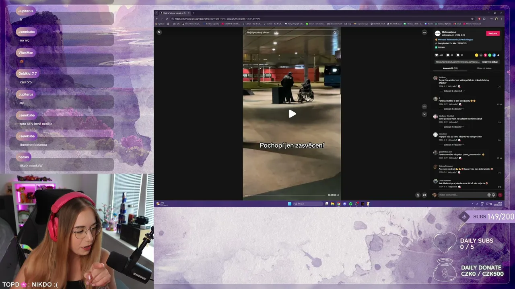Image resolution: width=515 pixels, height=289 pixels.
Task: Open the #ostrava hashtag link
Action: pos(442,40)
